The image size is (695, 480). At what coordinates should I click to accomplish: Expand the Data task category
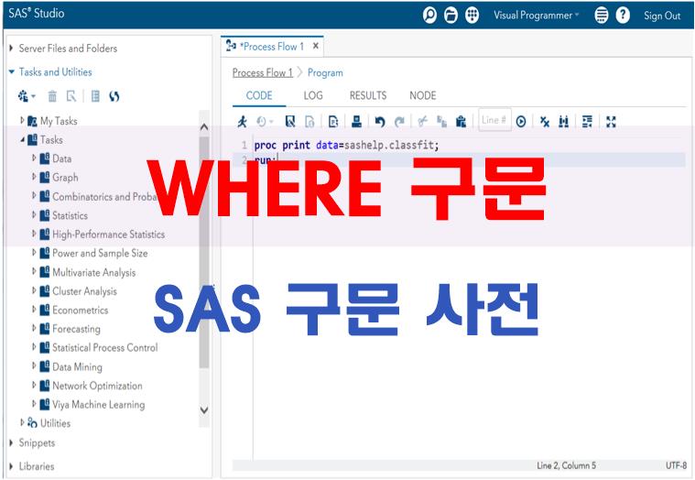click(x=34, y=158)
